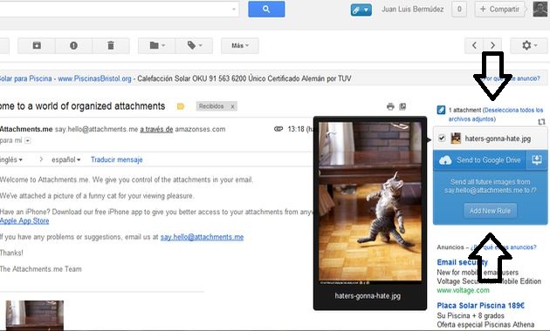Click 'a través de' link

pyautogui.click(x=156, y=129)
